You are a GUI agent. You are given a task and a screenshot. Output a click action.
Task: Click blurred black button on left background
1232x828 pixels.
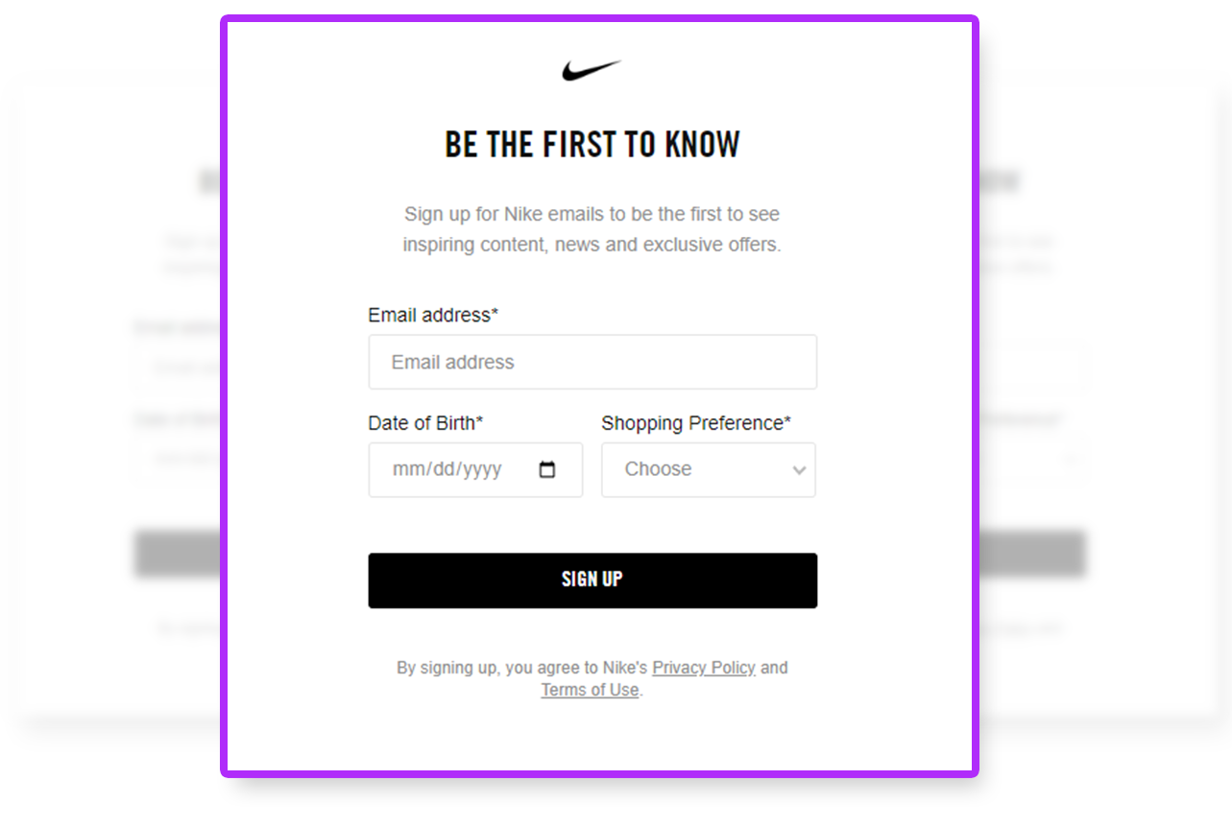pos(176,554)
